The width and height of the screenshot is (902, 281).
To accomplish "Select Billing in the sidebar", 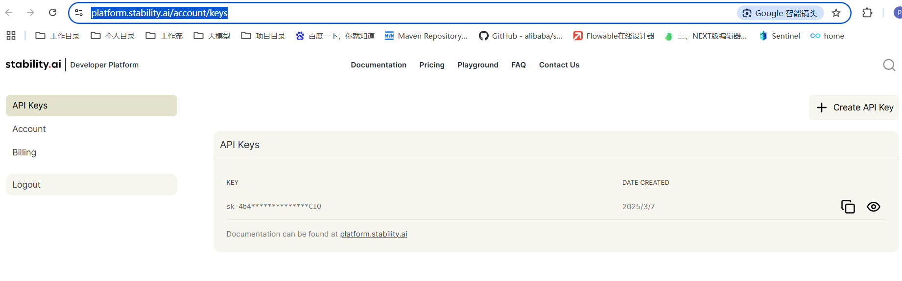I will 24,152.
